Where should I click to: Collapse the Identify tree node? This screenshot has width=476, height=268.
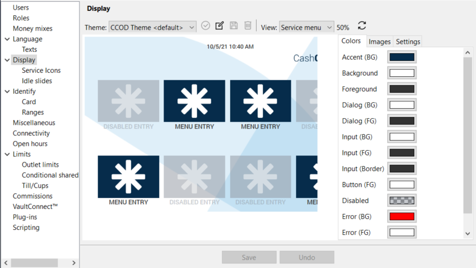point(7,91)
